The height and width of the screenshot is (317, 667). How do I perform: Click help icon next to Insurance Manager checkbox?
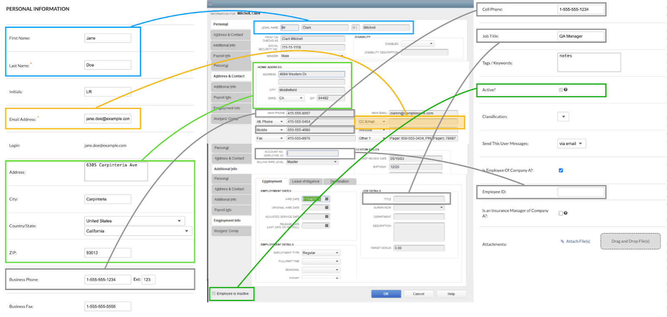pyautogui.click(x=565, y=213)
